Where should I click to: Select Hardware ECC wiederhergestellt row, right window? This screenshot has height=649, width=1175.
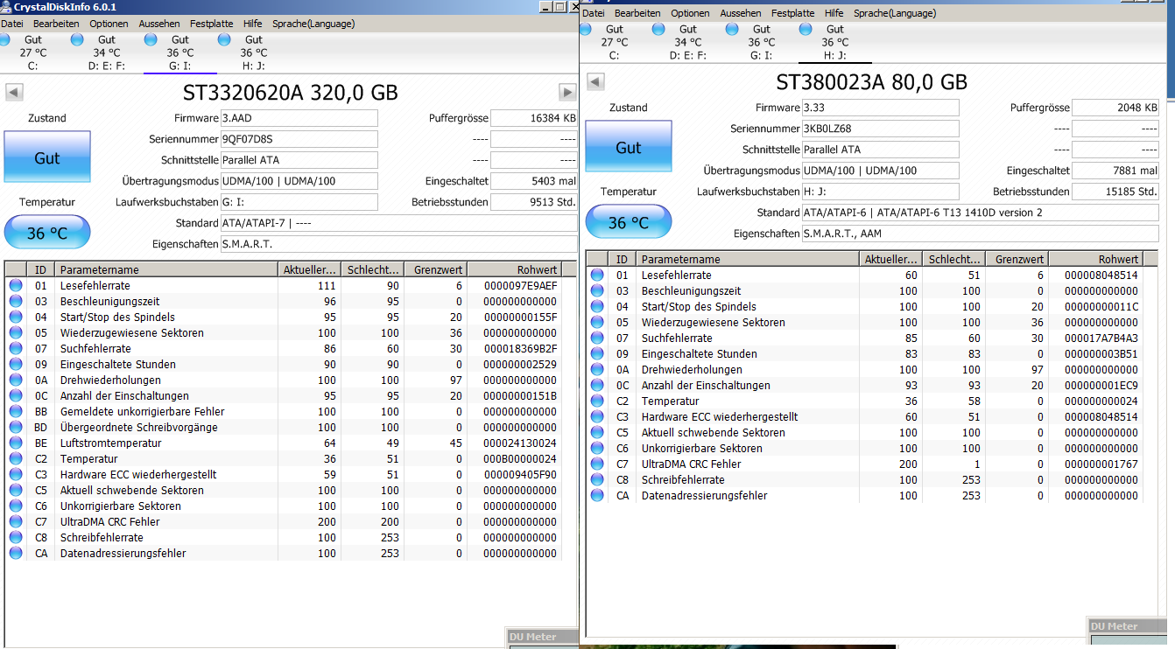[x=865, y=416]
